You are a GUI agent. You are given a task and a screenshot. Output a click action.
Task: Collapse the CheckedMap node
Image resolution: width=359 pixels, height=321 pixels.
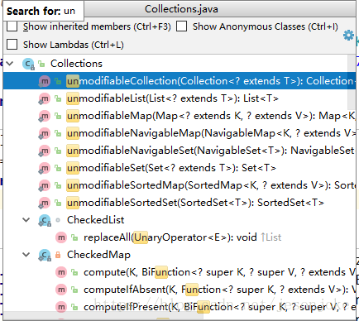26,255
